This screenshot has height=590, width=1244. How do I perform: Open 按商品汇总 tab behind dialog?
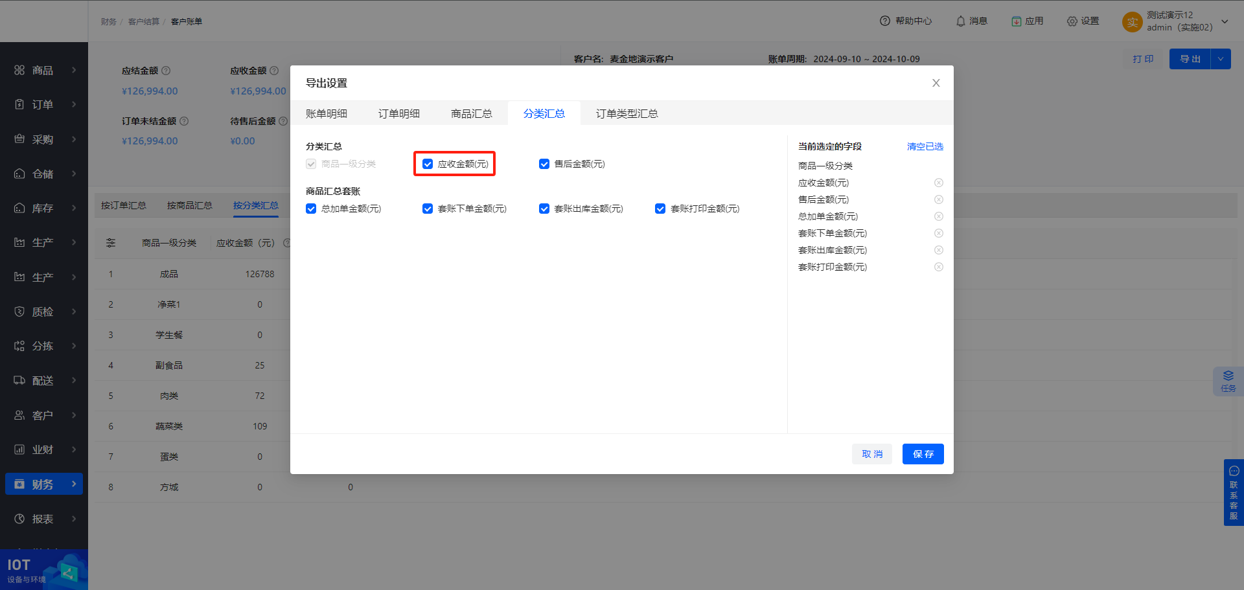[190, 205]
